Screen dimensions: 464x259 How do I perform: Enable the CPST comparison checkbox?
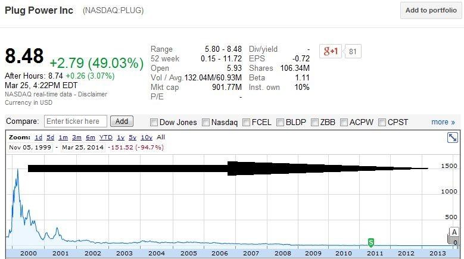click(x=382, y=123)
